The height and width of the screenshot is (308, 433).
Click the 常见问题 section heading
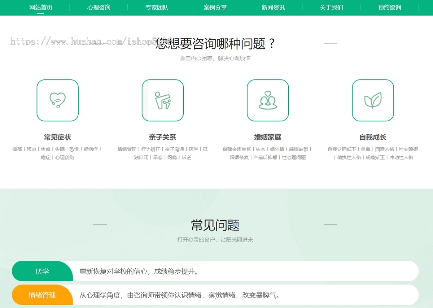click(x=215, y=225)
